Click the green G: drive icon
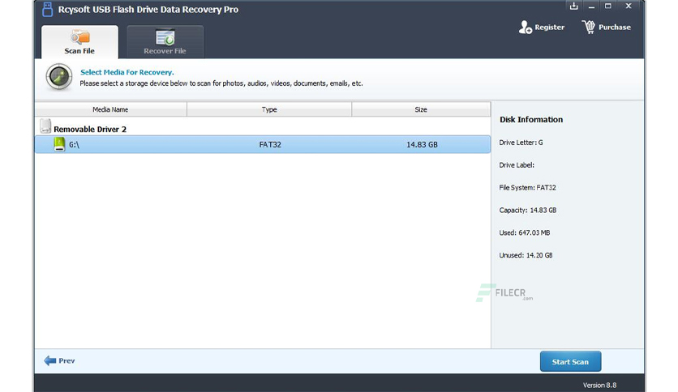Screen dimensions: 678x392 pos(60,144)
